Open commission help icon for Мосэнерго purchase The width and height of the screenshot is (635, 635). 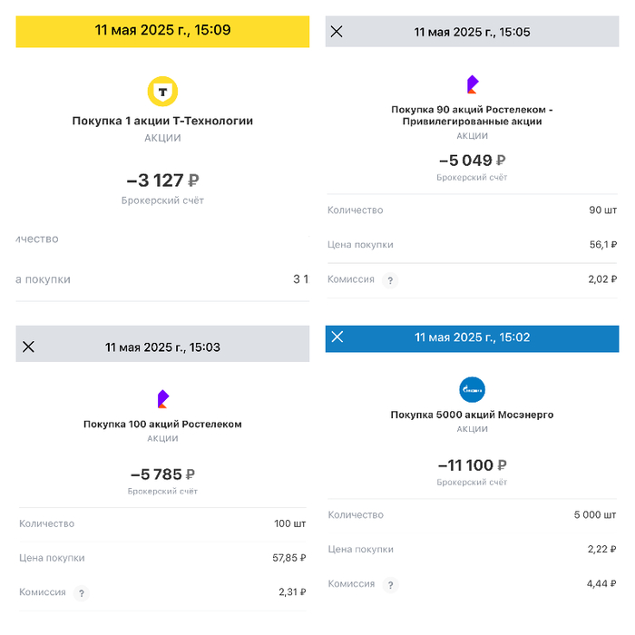click(x=391, y=585)
